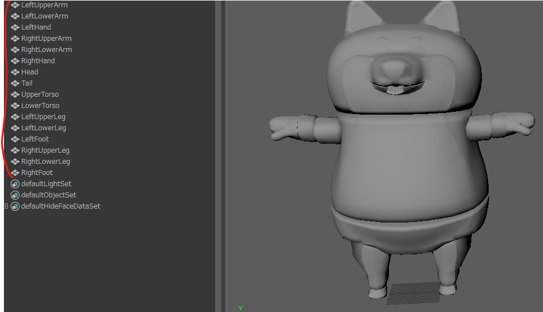Screen dimensions: 543x312
Task: Click the mesh icon beside RightLowerLeg
Action: [x=15, y=162]
